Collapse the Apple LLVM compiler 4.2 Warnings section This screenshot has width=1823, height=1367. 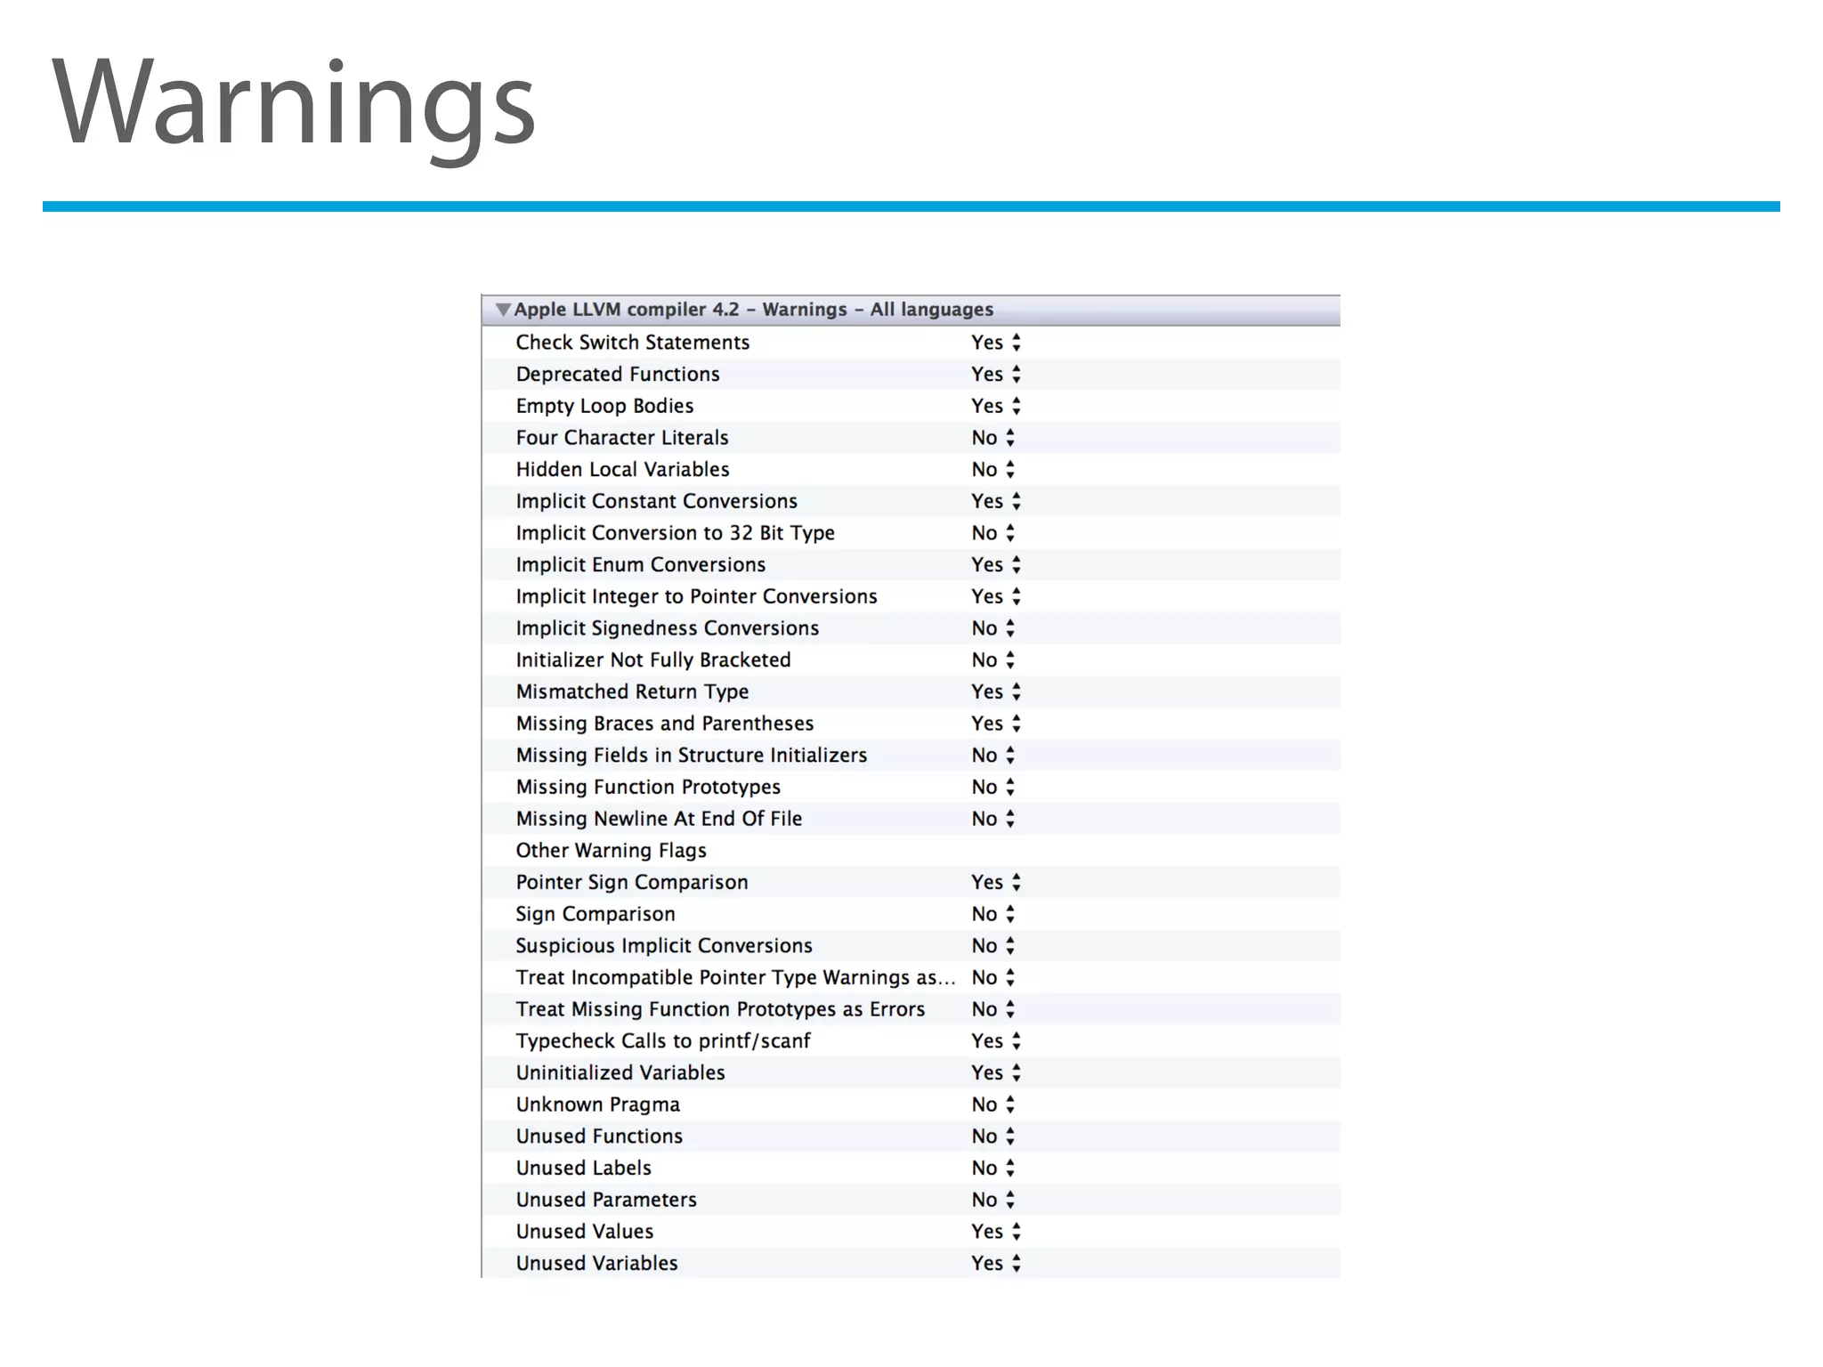click(503, 310)
